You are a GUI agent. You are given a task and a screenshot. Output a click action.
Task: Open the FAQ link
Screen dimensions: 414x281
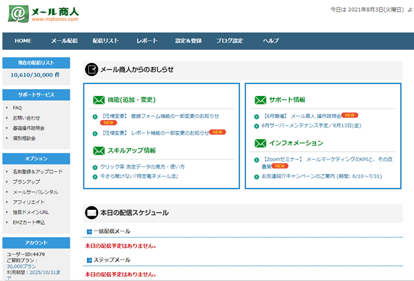17,108
